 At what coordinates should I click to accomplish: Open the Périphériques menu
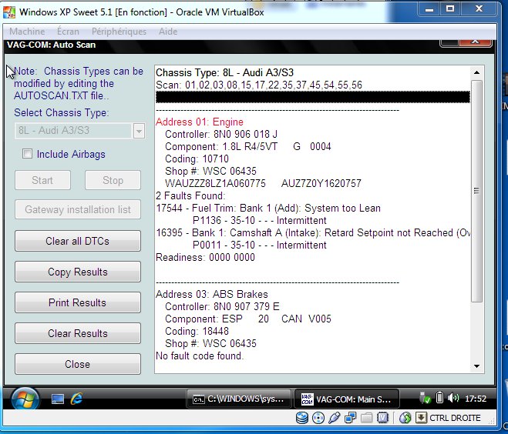pyautogui.click(x=119, y=32)
